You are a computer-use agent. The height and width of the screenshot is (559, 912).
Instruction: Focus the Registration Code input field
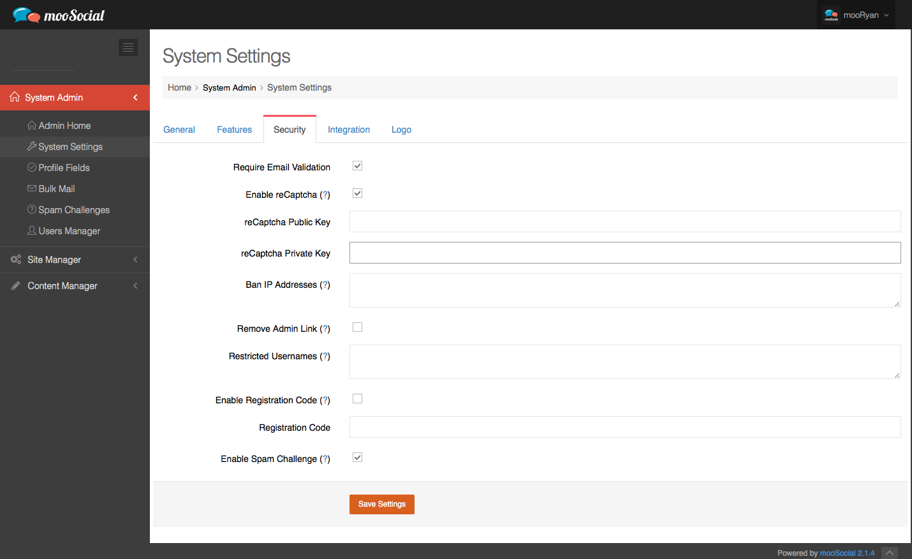[x=625, y=427]
